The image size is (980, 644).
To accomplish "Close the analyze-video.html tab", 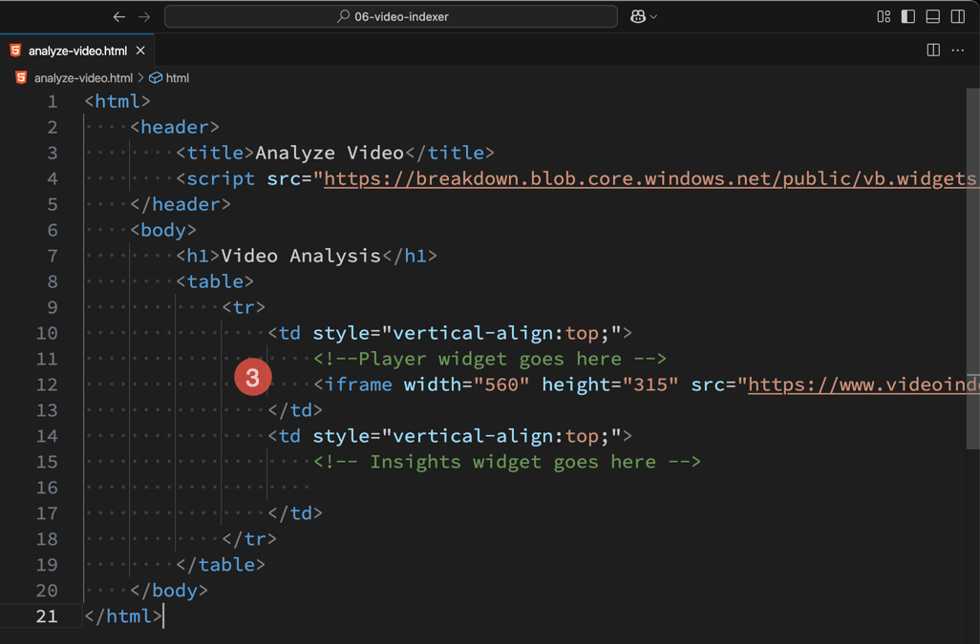I will pyautogui.click(x=140, y=51).
